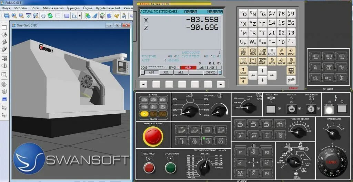Image resolution: width=353 pixels, height=182 pixels.
Task: Click the conveyor REV. button
Action: coord(181,129)
